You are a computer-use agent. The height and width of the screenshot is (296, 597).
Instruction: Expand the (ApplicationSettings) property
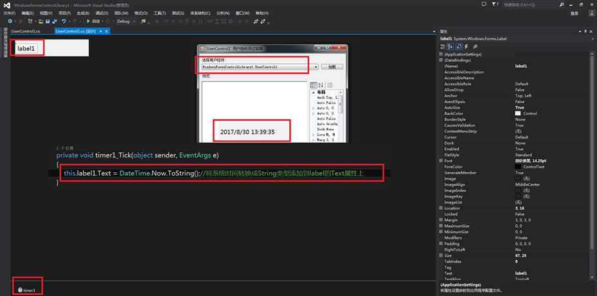click(441, 54)
